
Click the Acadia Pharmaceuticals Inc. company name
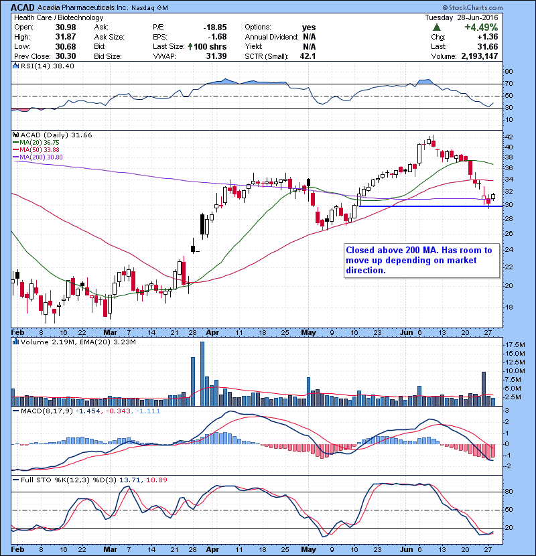tap(82, 7)
